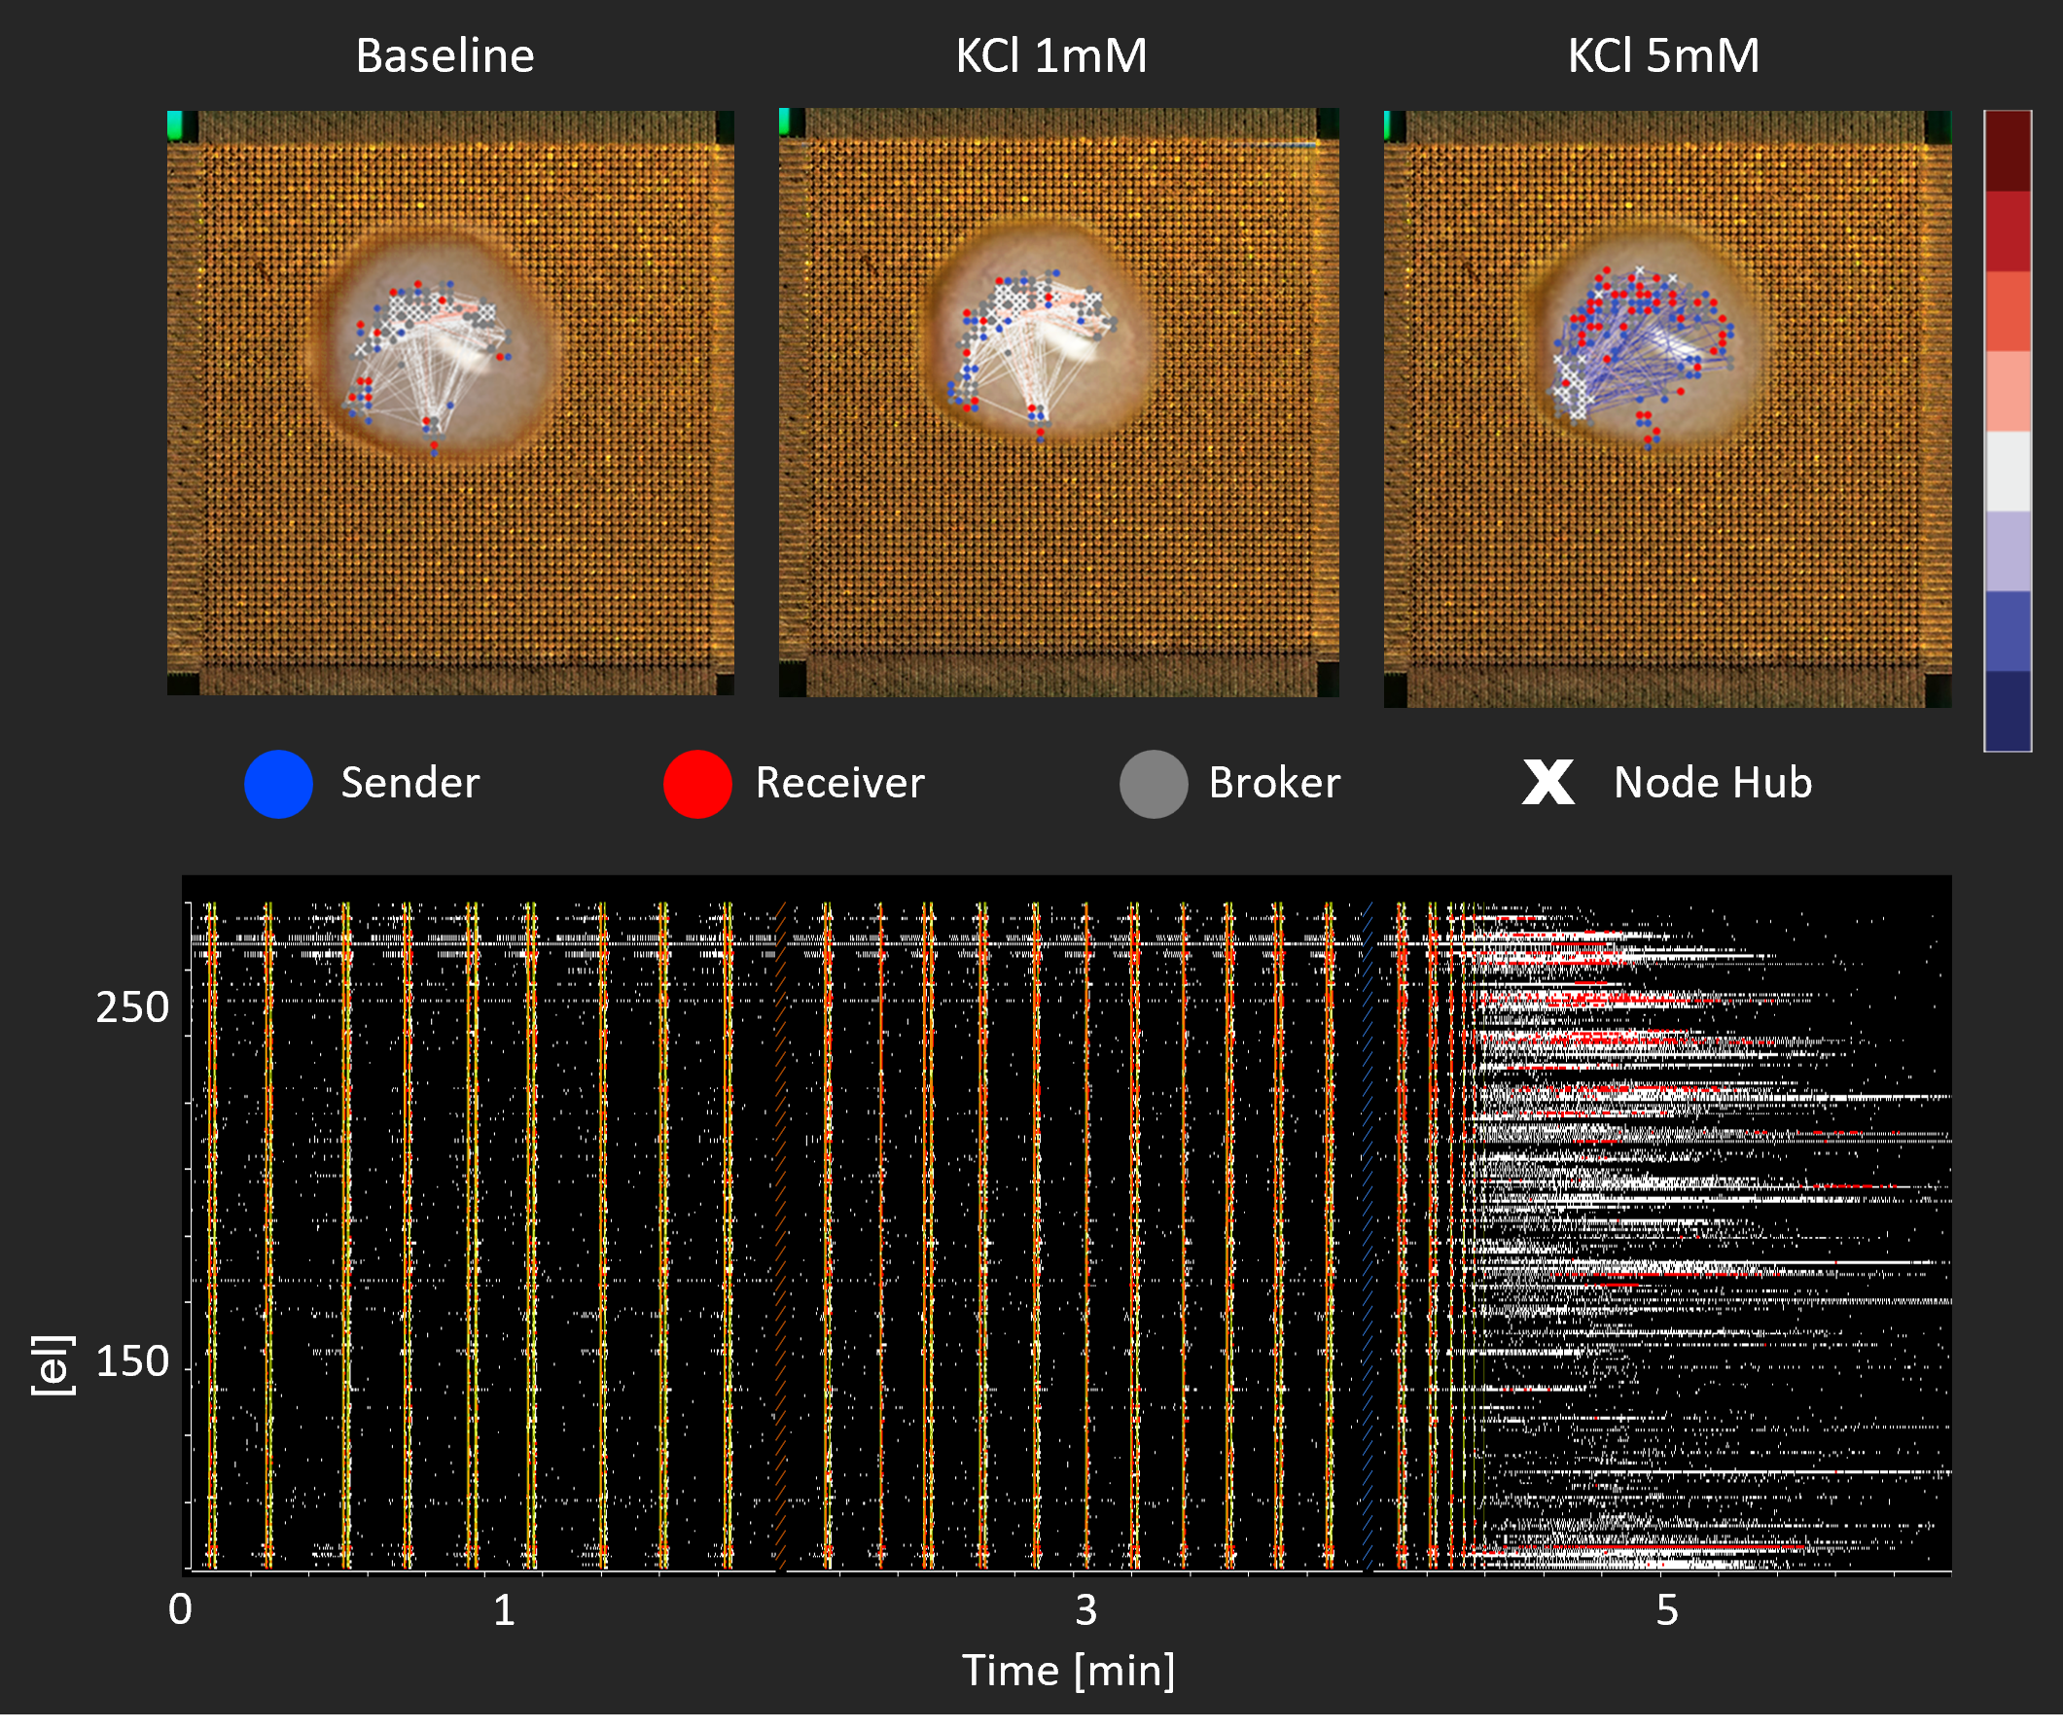Click the '0' time axis tick label

pyautogui.click(x=181, y=1611)
